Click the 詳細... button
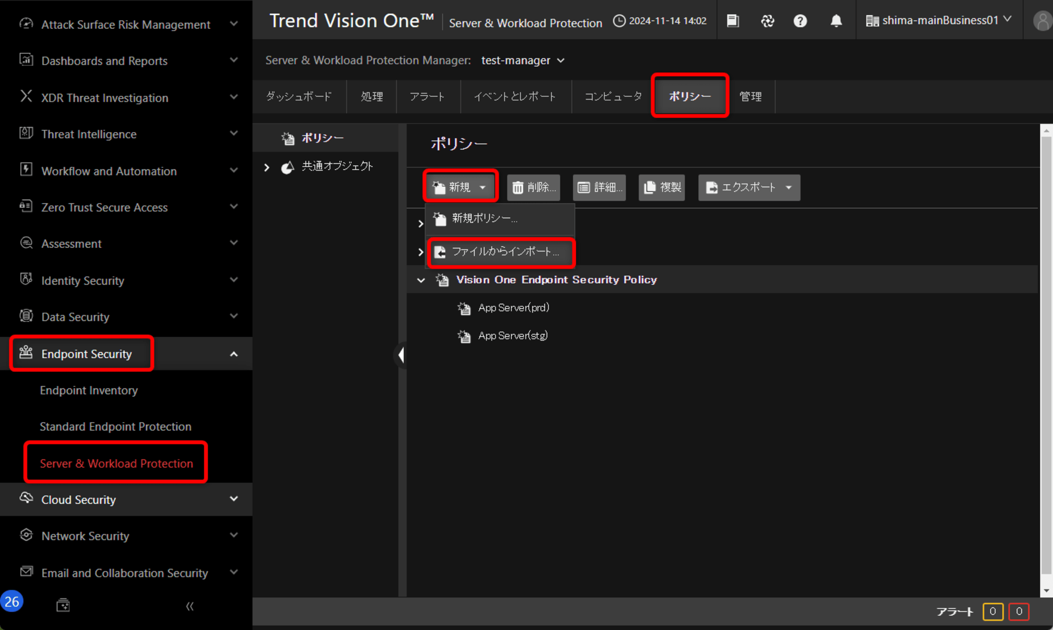This screenshot has width=1053, height=630. (x=600, y=187)
